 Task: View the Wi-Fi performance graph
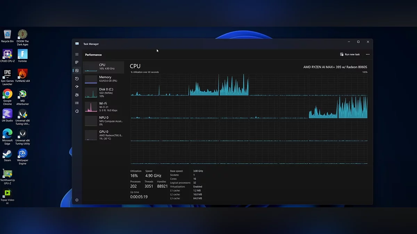104,107
